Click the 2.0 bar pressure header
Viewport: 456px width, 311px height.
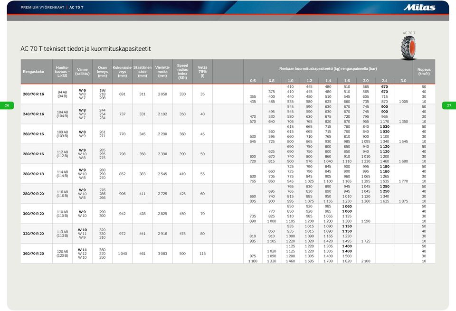[x=366, y=81]
